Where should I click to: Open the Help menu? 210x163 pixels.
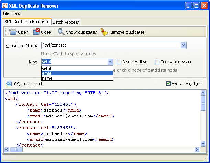pos(16,13)
